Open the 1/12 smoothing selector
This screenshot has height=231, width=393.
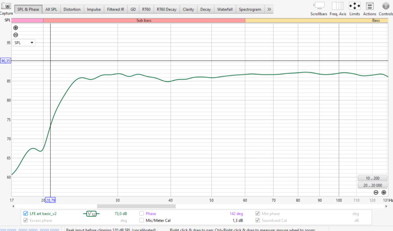pyautogui.click(x=91, y=213)
